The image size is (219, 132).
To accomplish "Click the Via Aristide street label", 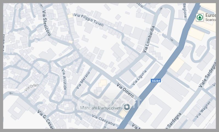I will [x=64, y=79].
